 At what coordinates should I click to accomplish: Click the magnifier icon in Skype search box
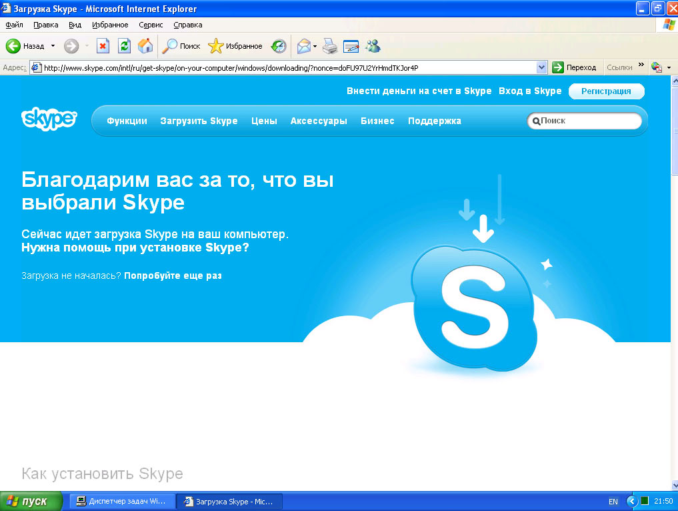(536, 121)
